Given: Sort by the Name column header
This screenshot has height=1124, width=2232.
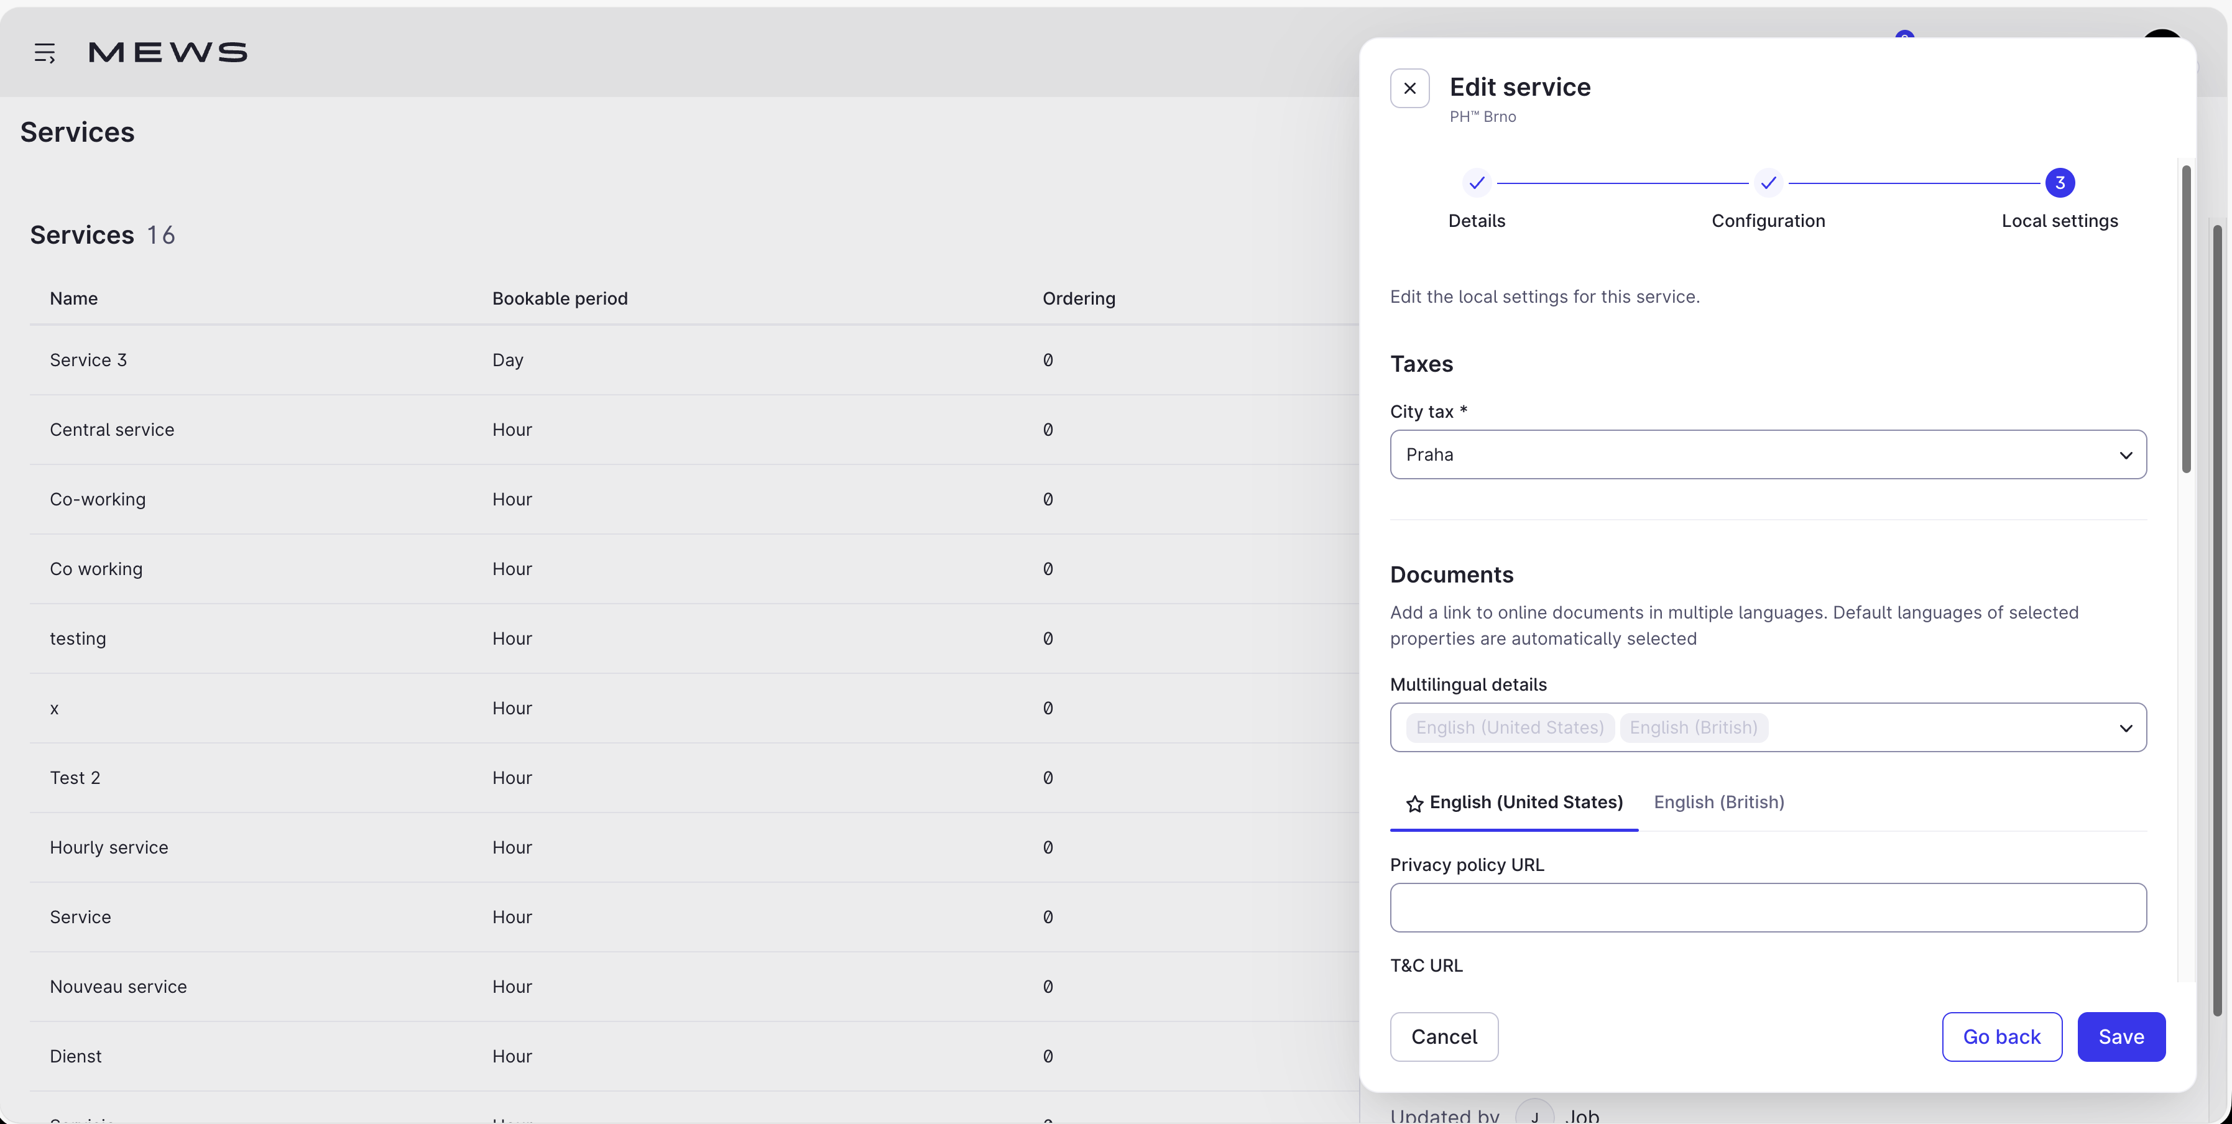Looking at the screenshot, I should 73,298.
